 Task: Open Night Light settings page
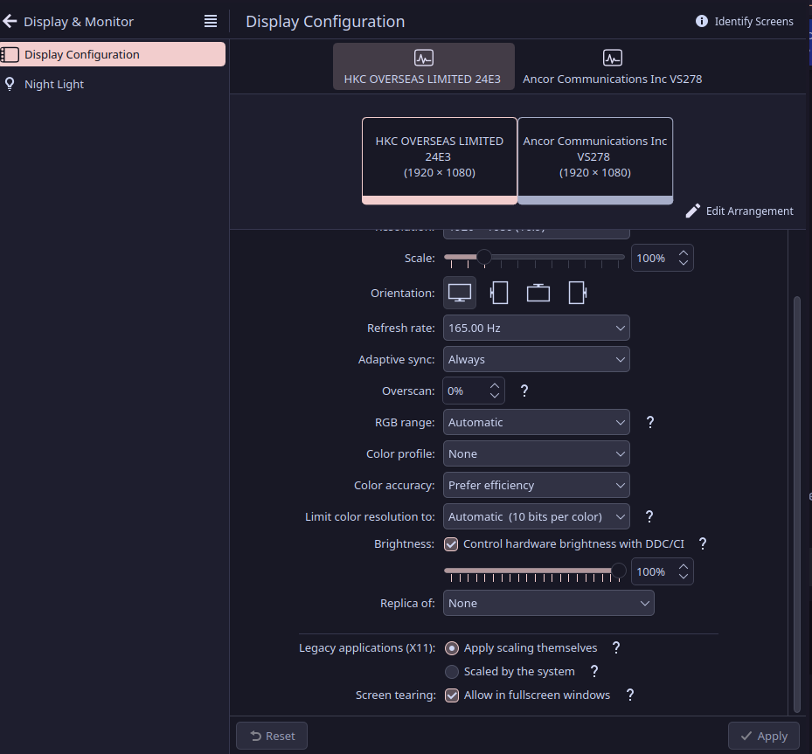coord(113,84)
